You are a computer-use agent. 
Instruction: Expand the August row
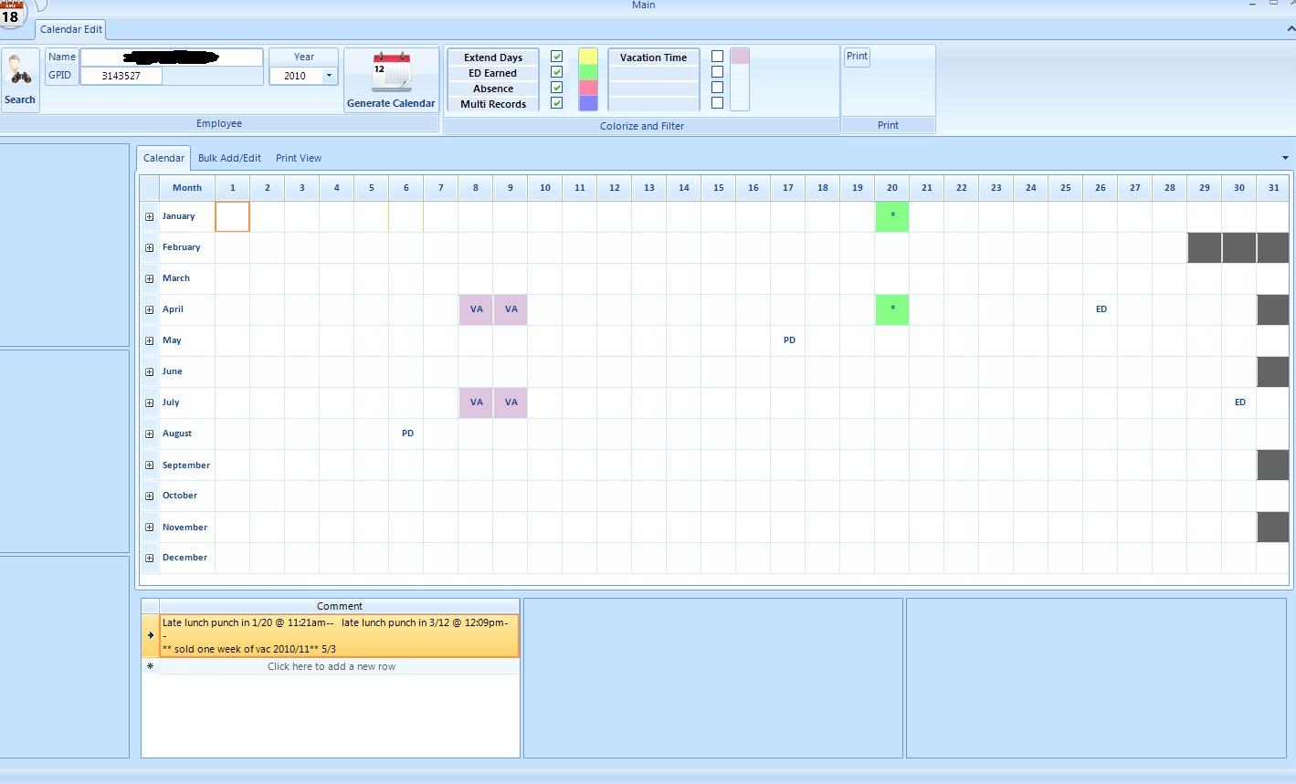pos(150,434)
